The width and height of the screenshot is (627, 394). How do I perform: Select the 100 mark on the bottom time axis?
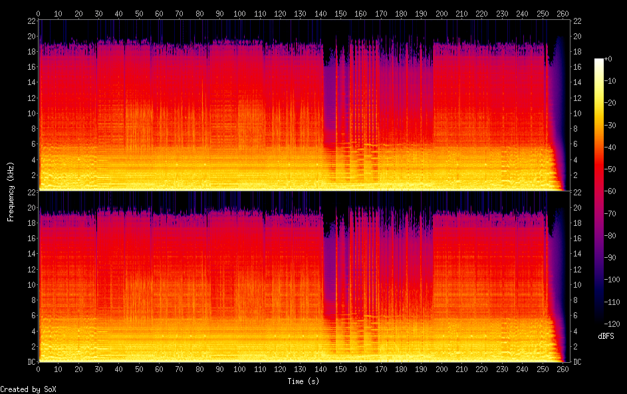click(x=241, y=369)
